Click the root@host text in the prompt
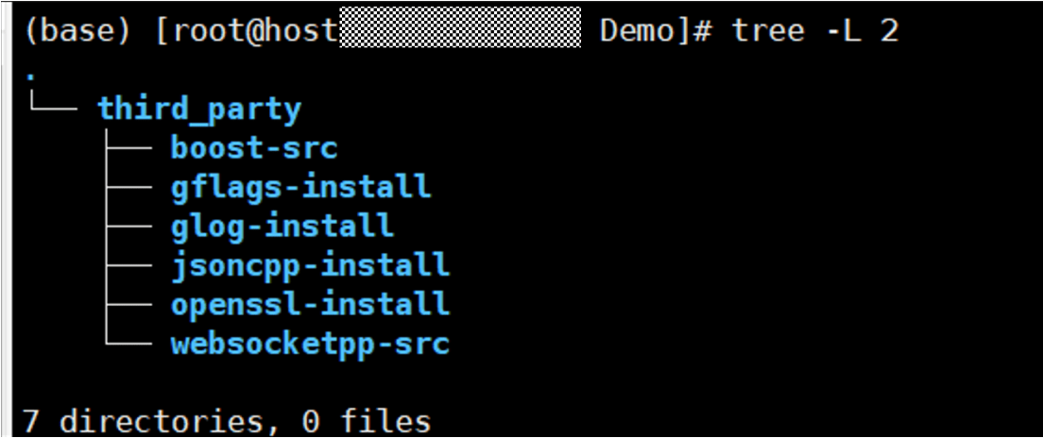The height and width of the screenshot is (438, 1043). pos(246,31)
